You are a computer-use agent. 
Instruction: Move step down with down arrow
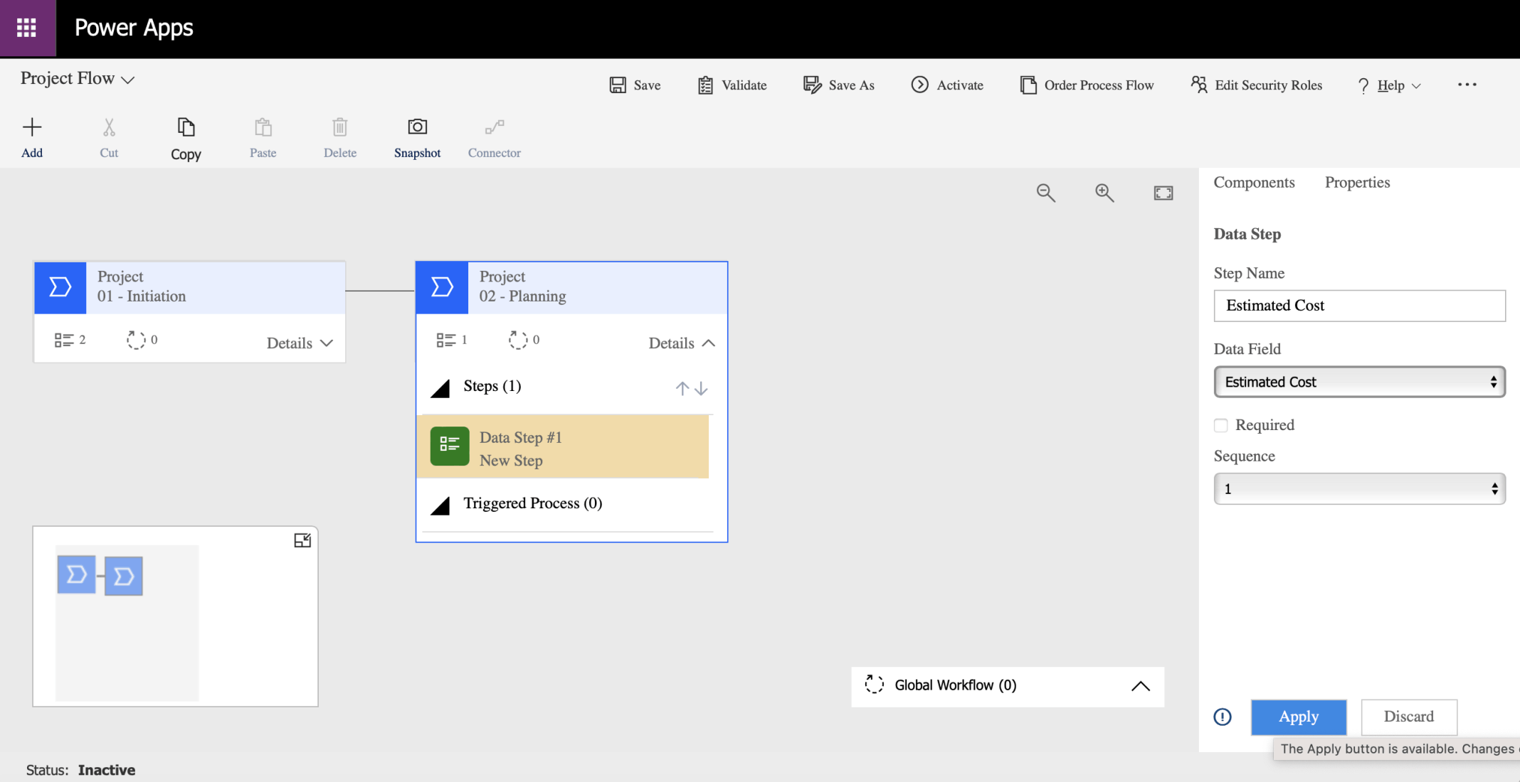tap(702, 388)
